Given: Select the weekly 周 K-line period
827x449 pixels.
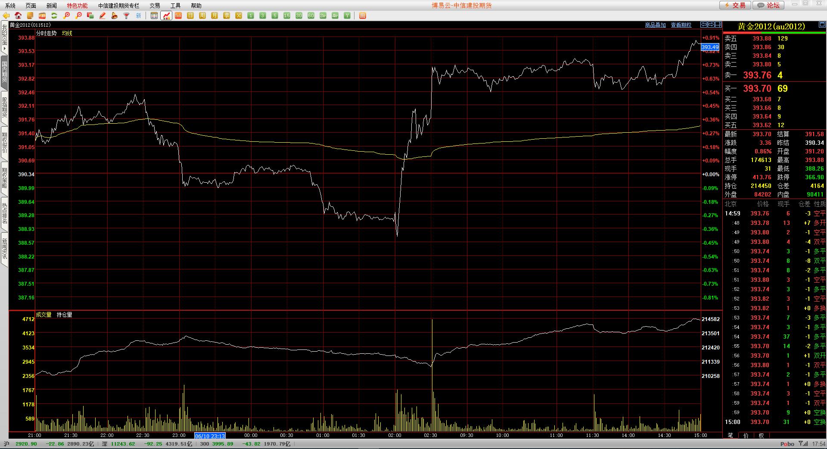Looking at the screenshot, I should 202,16.
